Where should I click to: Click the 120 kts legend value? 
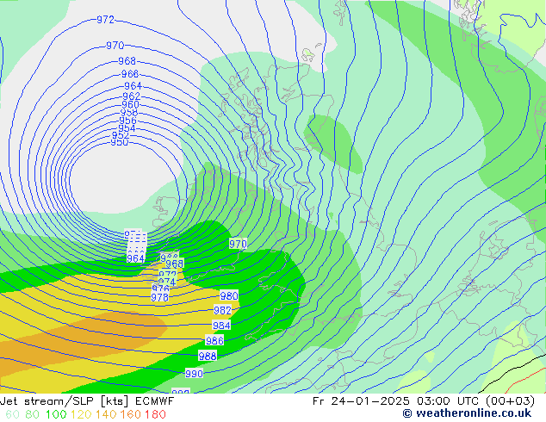81,414
